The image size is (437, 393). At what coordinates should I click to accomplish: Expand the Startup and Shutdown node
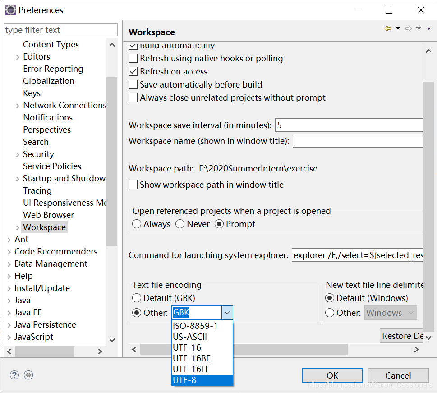pyautogui.click(x=18, y=179)
